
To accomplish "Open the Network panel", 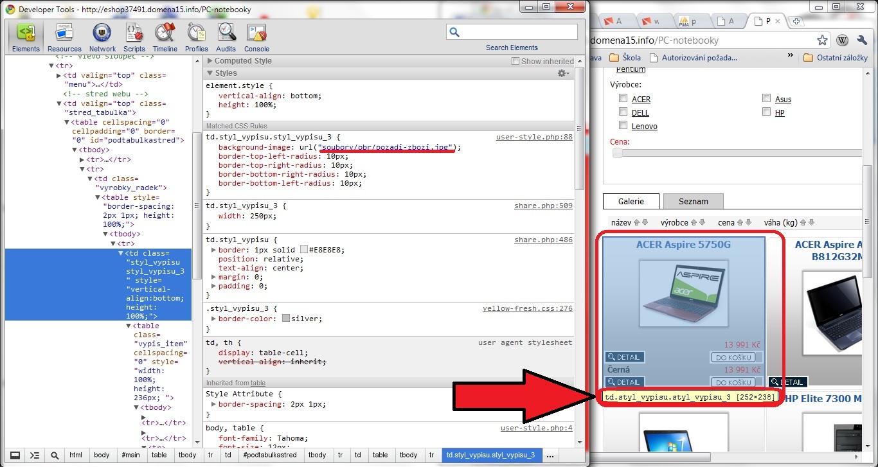I will 102,37.
